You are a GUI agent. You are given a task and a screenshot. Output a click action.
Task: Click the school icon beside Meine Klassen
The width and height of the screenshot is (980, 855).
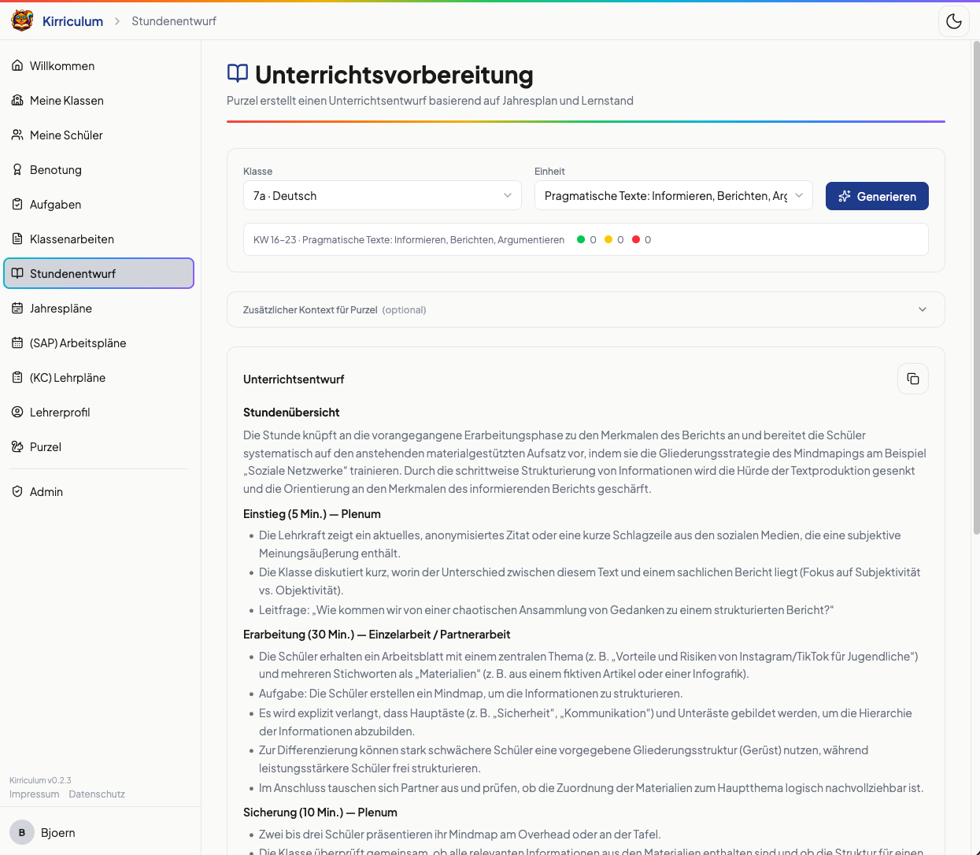coord(17,100)
